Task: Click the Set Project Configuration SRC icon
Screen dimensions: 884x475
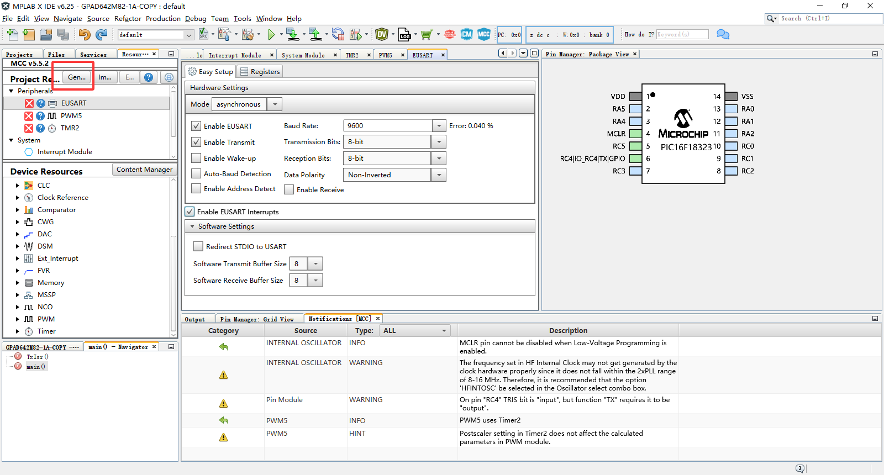Action: pyautogui.click(x=203, y=34)
